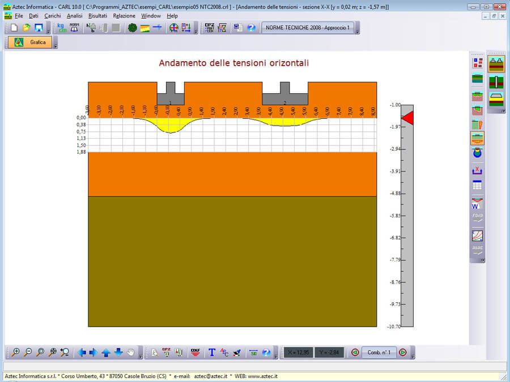The height and width of the screenshot is (382, 510).
Task: Expand the overflow arrow beside Grafica toolbar
Action: pos(56,45)
